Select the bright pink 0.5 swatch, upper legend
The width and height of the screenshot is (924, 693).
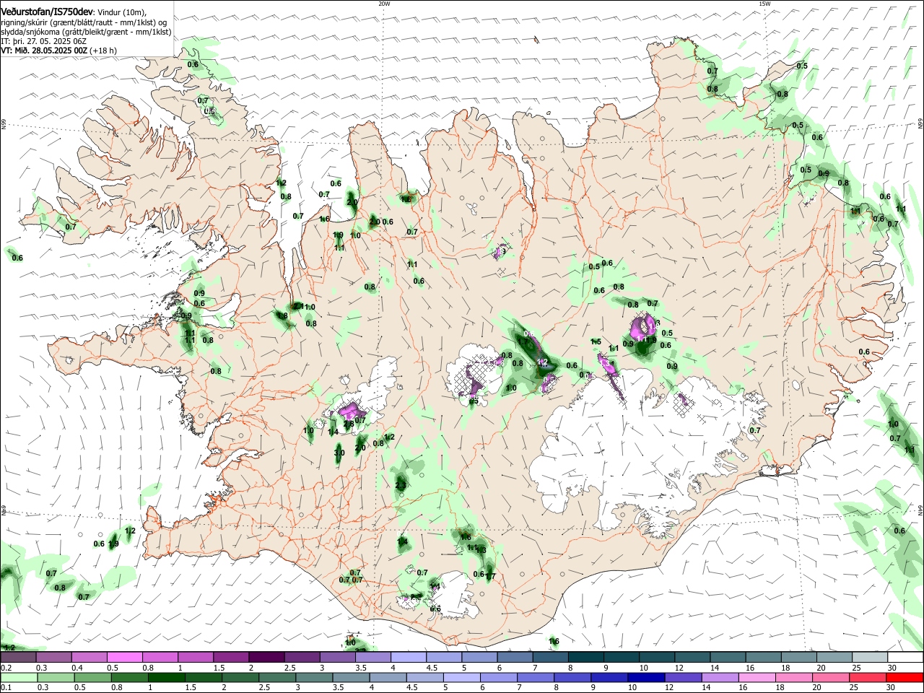click(124, 658)
